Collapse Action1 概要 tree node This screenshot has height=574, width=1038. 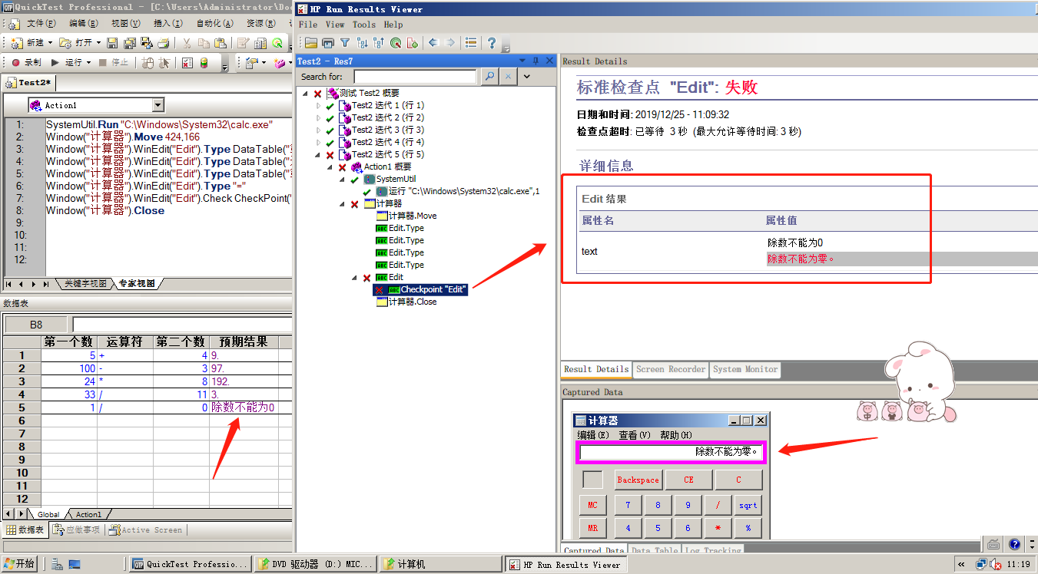point(331,167)
